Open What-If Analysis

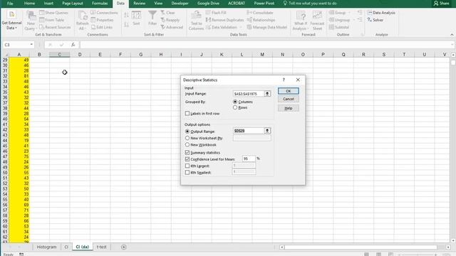(x=301, y=21)
